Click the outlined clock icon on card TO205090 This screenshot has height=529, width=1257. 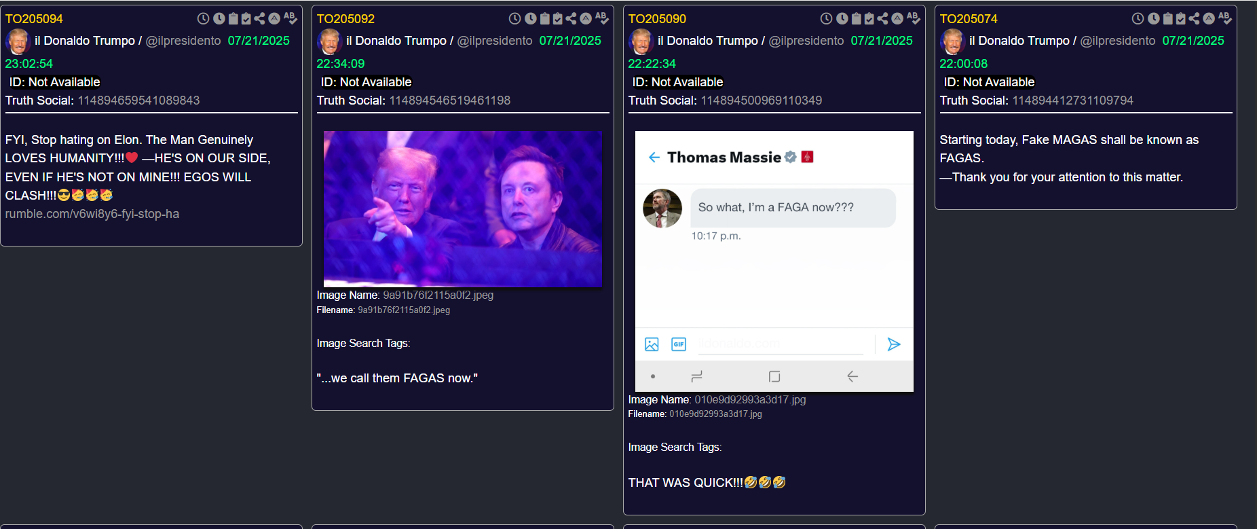[x=826, y=18]
